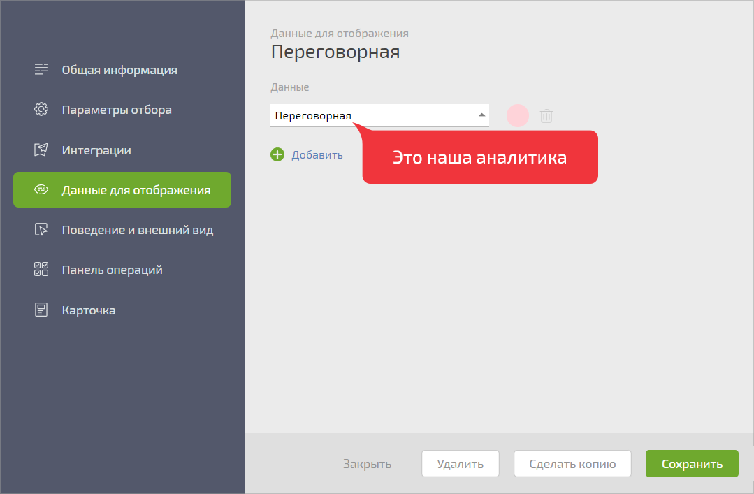Click the Данные field label

pyautogui.click(x=289, y=87)
